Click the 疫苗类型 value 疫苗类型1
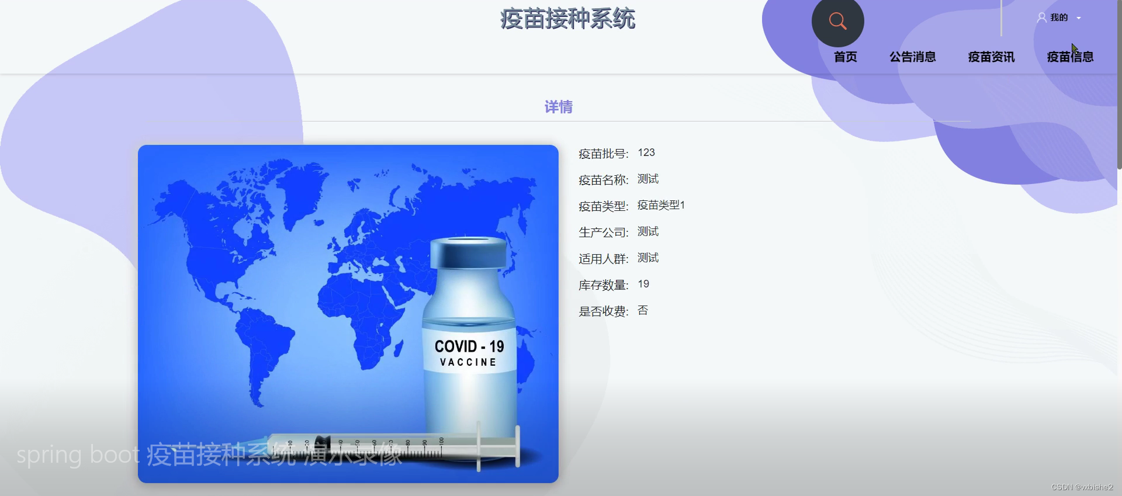Viewport: 1122px width, 496px height. point(661,205)
